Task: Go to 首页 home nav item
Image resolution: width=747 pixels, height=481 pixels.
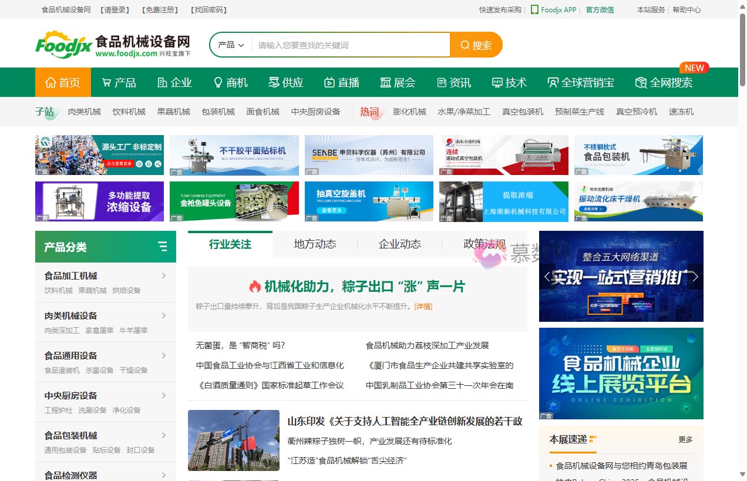Action: (x=63, y=83)
